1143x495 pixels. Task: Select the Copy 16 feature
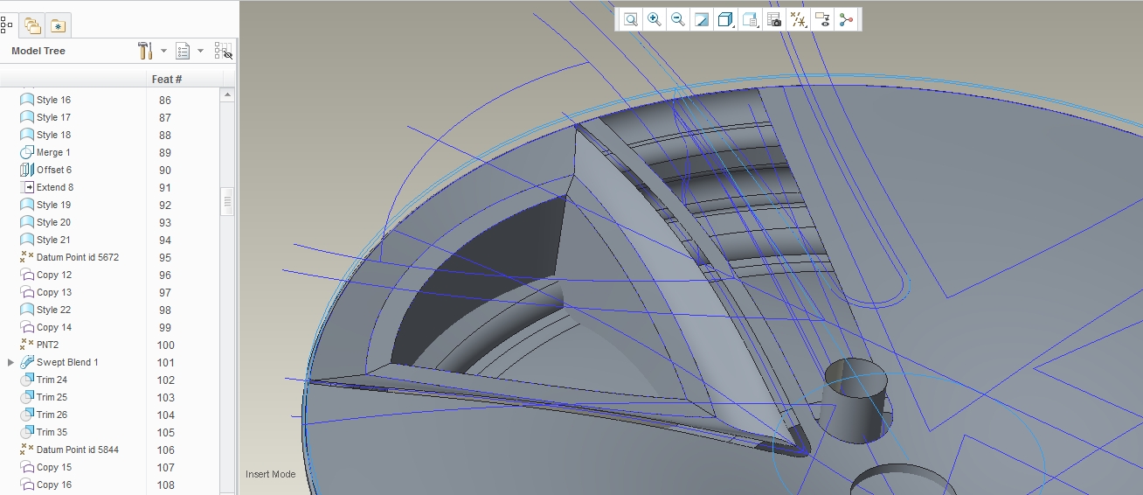pyautogui.click(x=54, y=485)
